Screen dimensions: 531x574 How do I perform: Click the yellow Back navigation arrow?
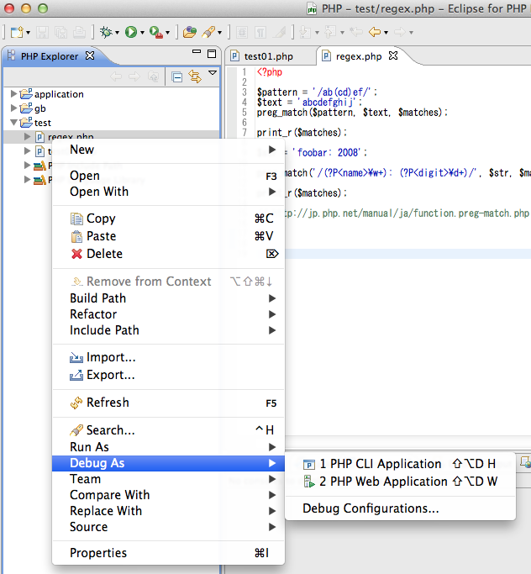375,32
